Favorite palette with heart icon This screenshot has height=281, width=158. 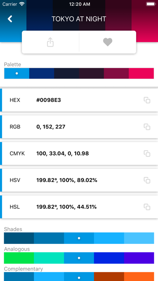click(x=108, y=42)
